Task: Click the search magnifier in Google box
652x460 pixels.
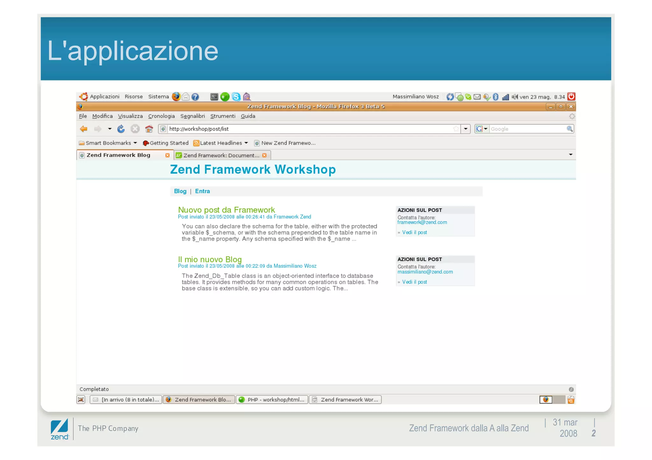Action: [570, 129]
